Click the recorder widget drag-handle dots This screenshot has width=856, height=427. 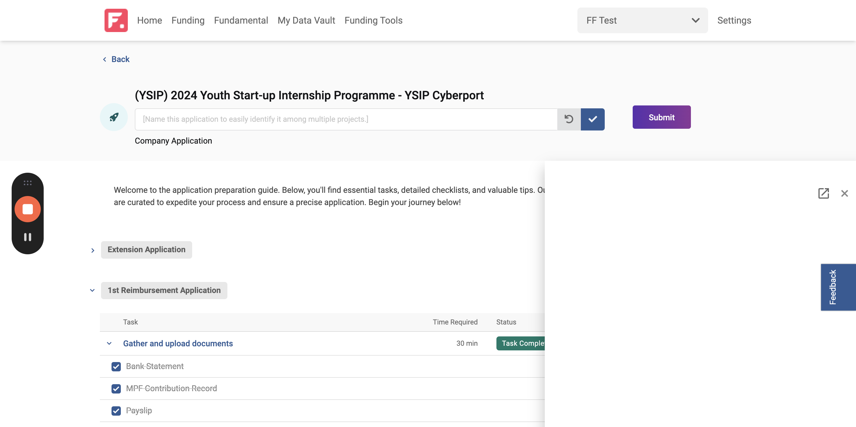[x=28, y=183]
